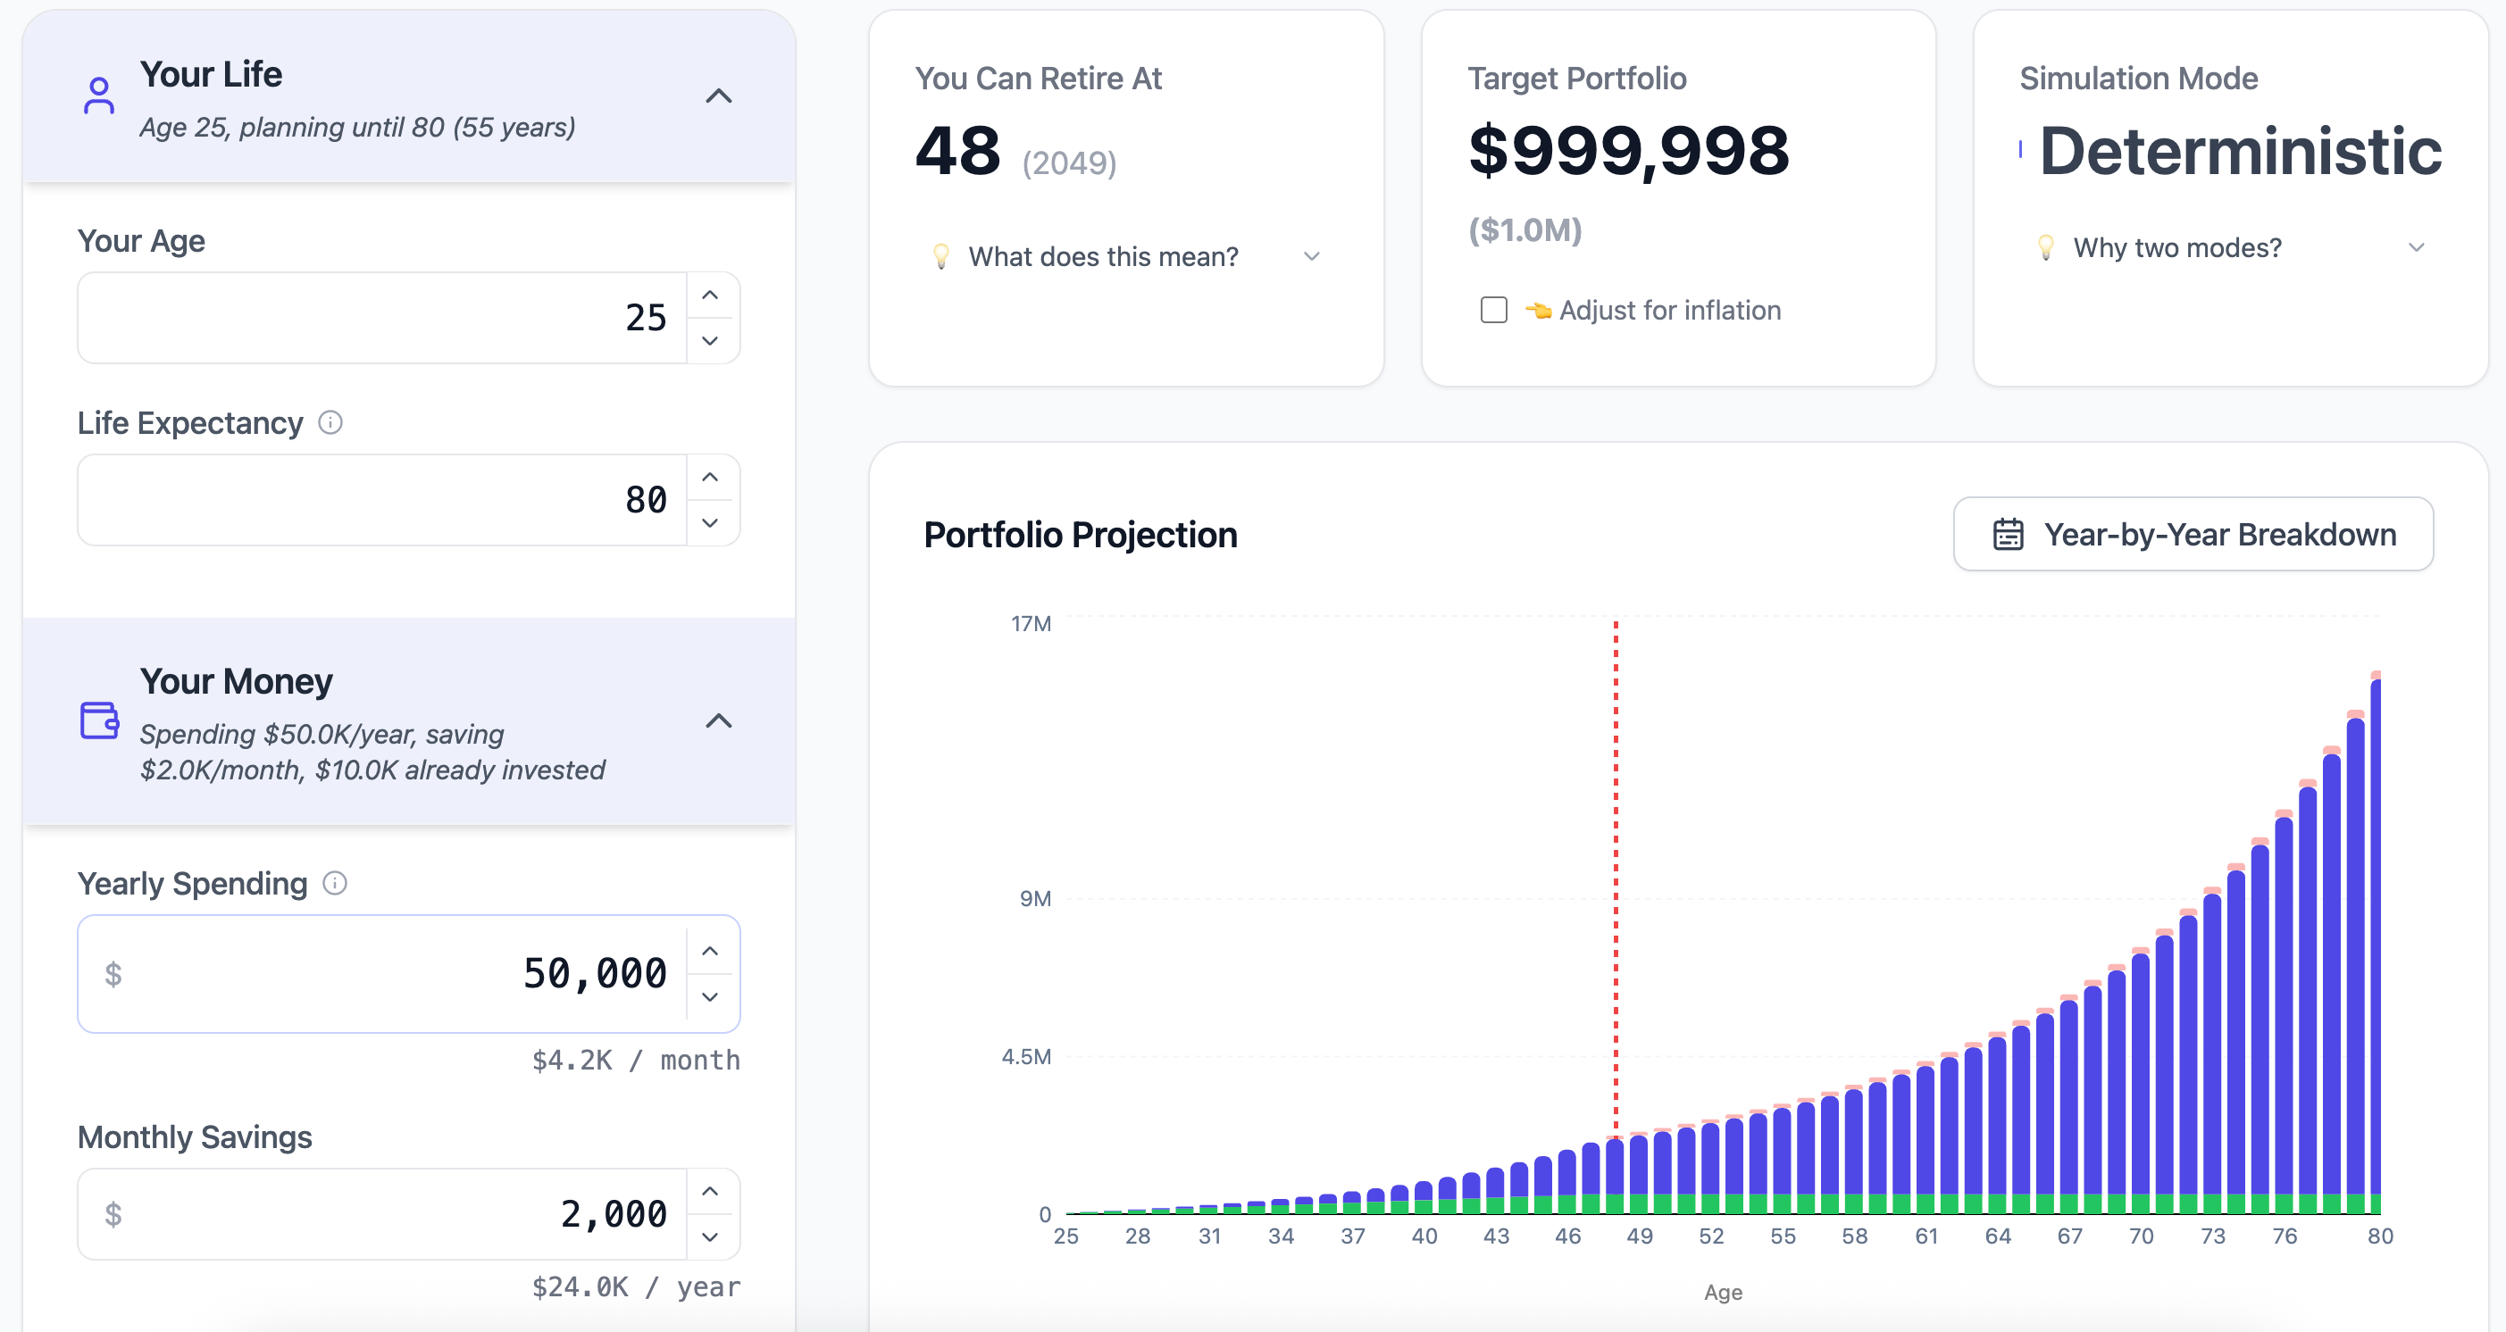
Task: Click the lightbulb icon beside What does this mean
Action: point(940,255)
